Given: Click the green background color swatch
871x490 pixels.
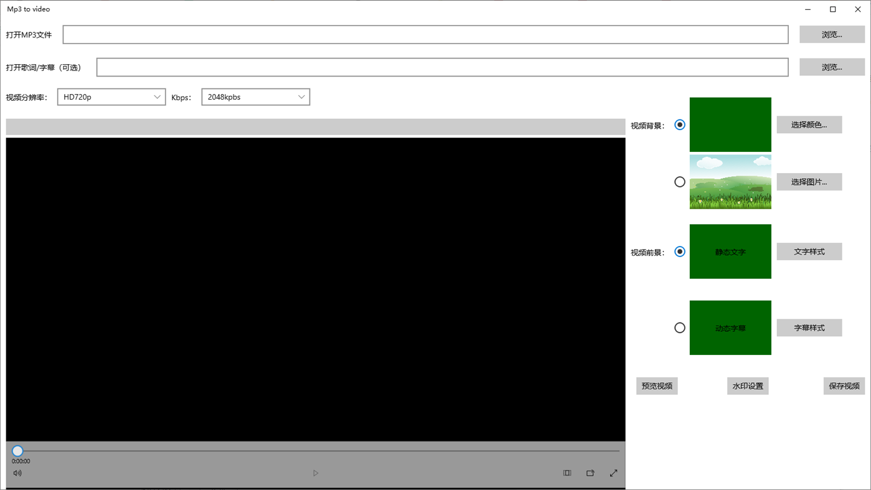Looking at the screenshot, I should [730, 124].
